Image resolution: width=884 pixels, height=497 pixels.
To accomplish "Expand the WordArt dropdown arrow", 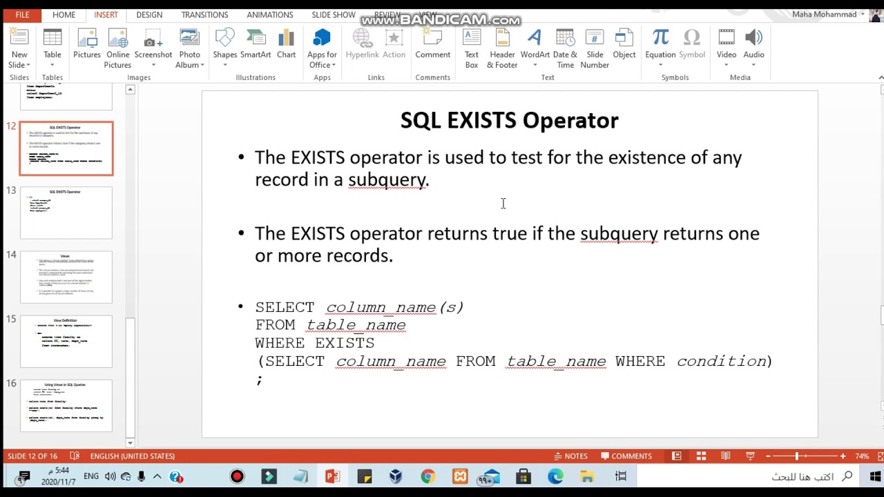I will coord(535,66).
